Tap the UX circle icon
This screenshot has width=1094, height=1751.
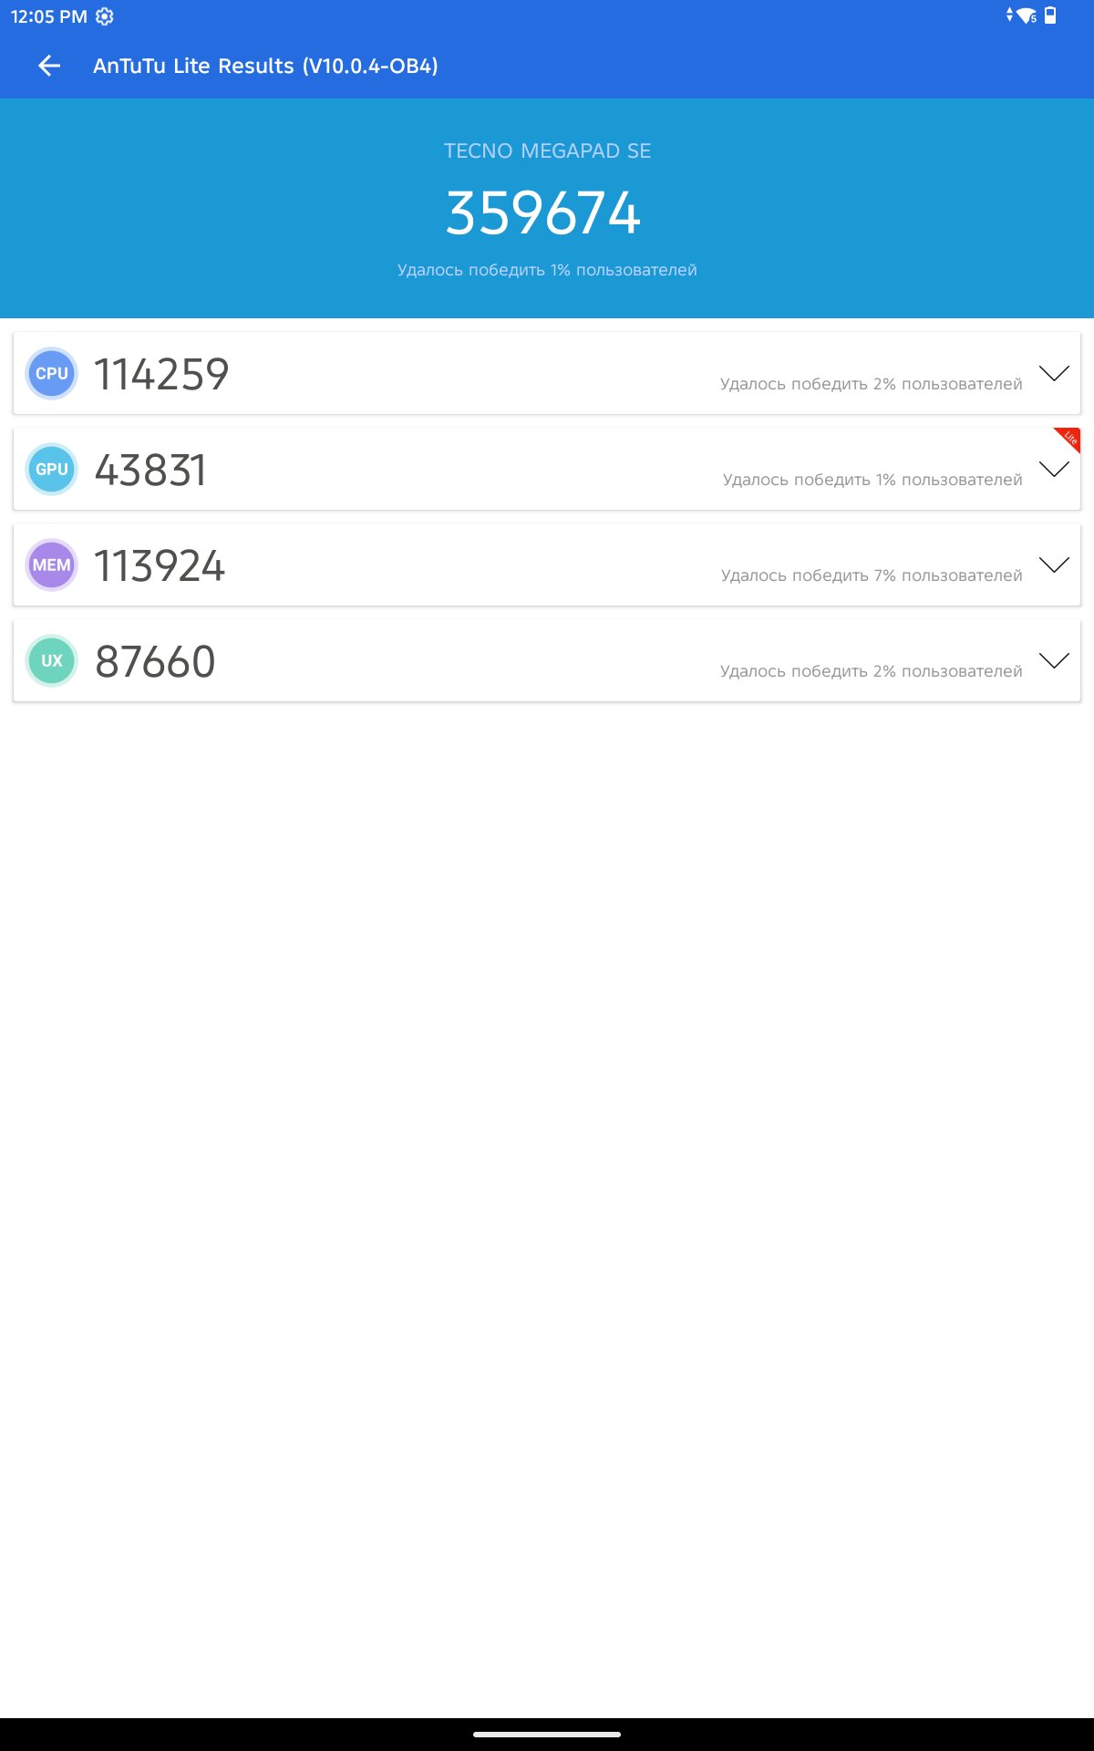tap(52, 661)
